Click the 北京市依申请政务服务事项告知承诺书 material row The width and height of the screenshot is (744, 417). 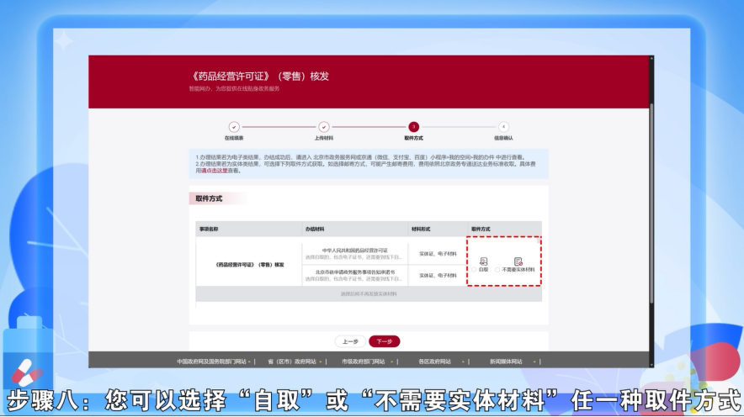(x=355, y=272)
